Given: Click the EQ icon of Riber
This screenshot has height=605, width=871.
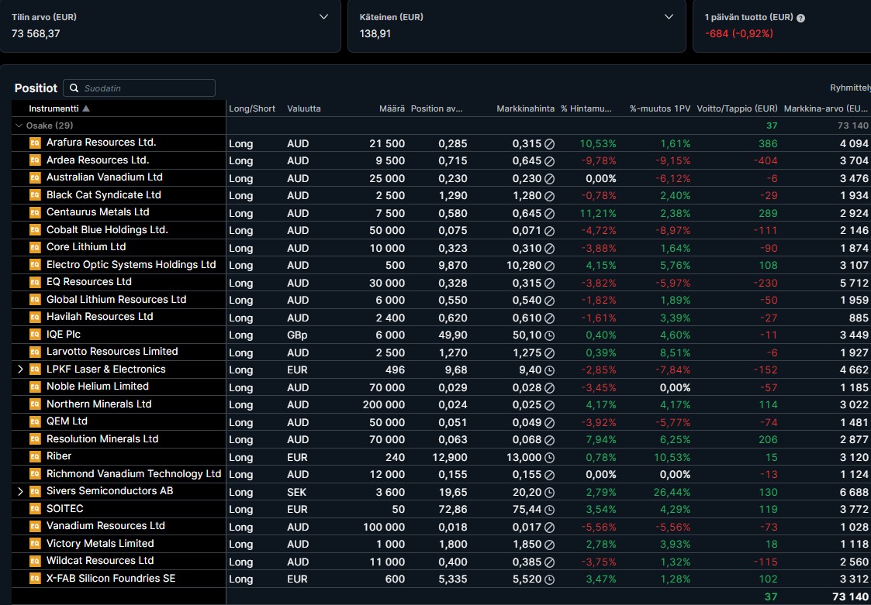Looking at the screenshot, I should coord(35,456).
